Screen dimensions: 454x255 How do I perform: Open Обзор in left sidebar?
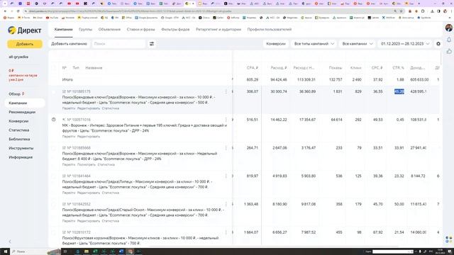point(15,94)
